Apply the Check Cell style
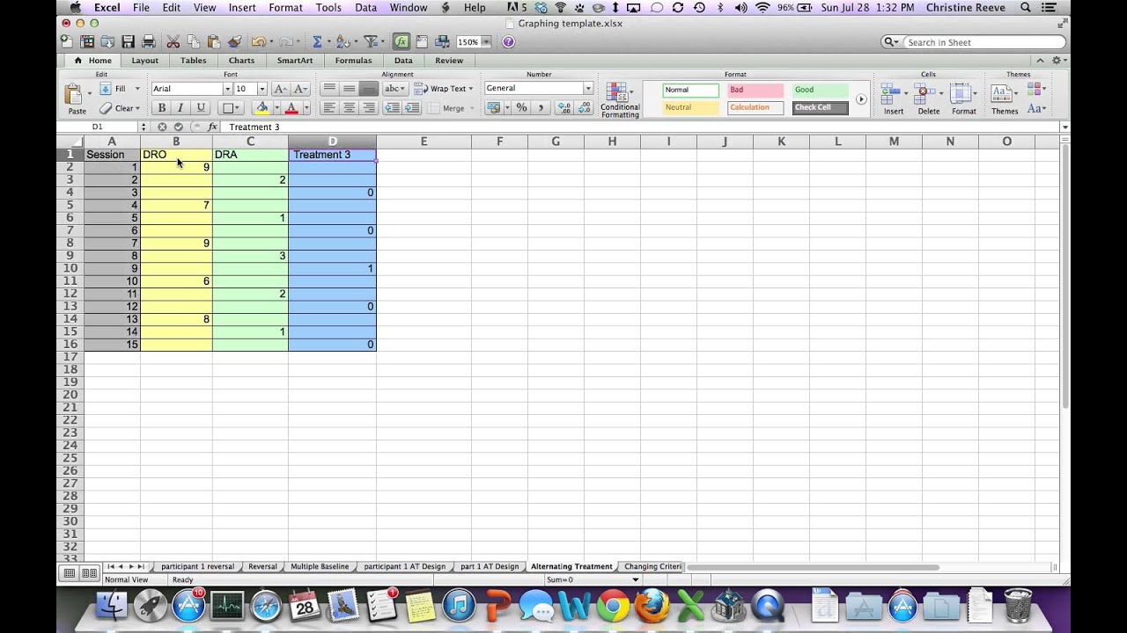 pyautogui.click(x=820, y=107)
